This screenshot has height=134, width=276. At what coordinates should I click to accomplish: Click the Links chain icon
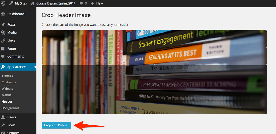click(3, 40)
